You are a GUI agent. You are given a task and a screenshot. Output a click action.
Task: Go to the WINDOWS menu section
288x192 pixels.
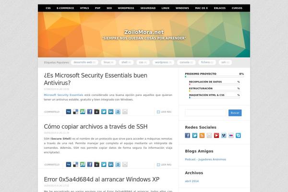click(x=182, y=8)
